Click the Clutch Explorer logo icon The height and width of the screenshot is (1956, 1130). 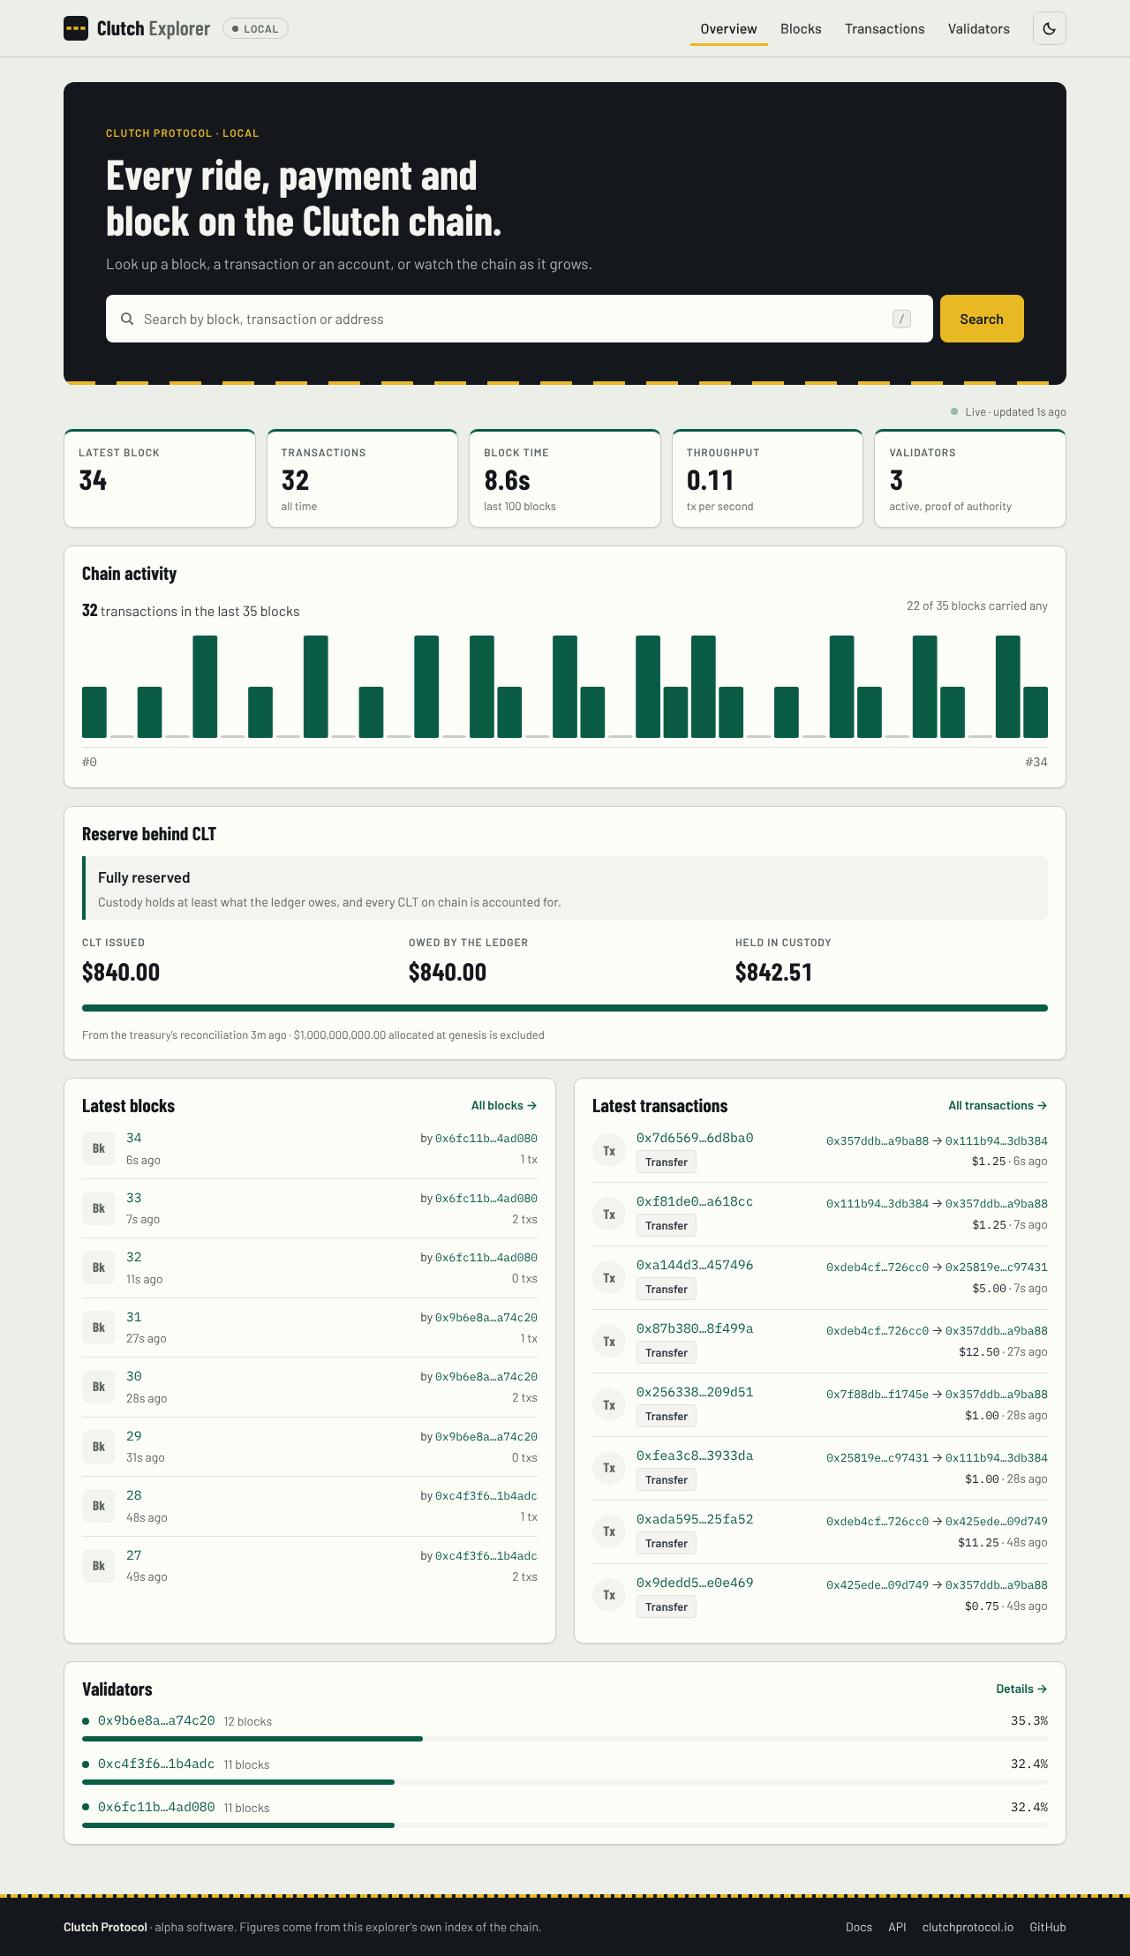coord(76,28)
